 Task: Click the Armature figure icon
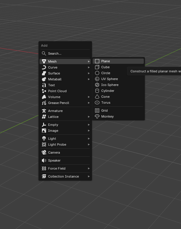[44, 111]
